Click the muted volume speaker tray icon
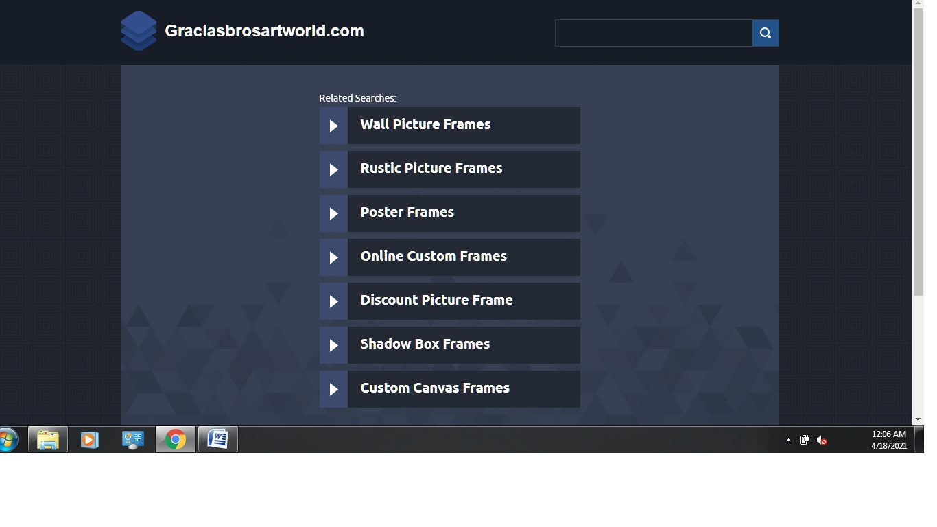This screenshot has height=527, width=937. [822, 440]
